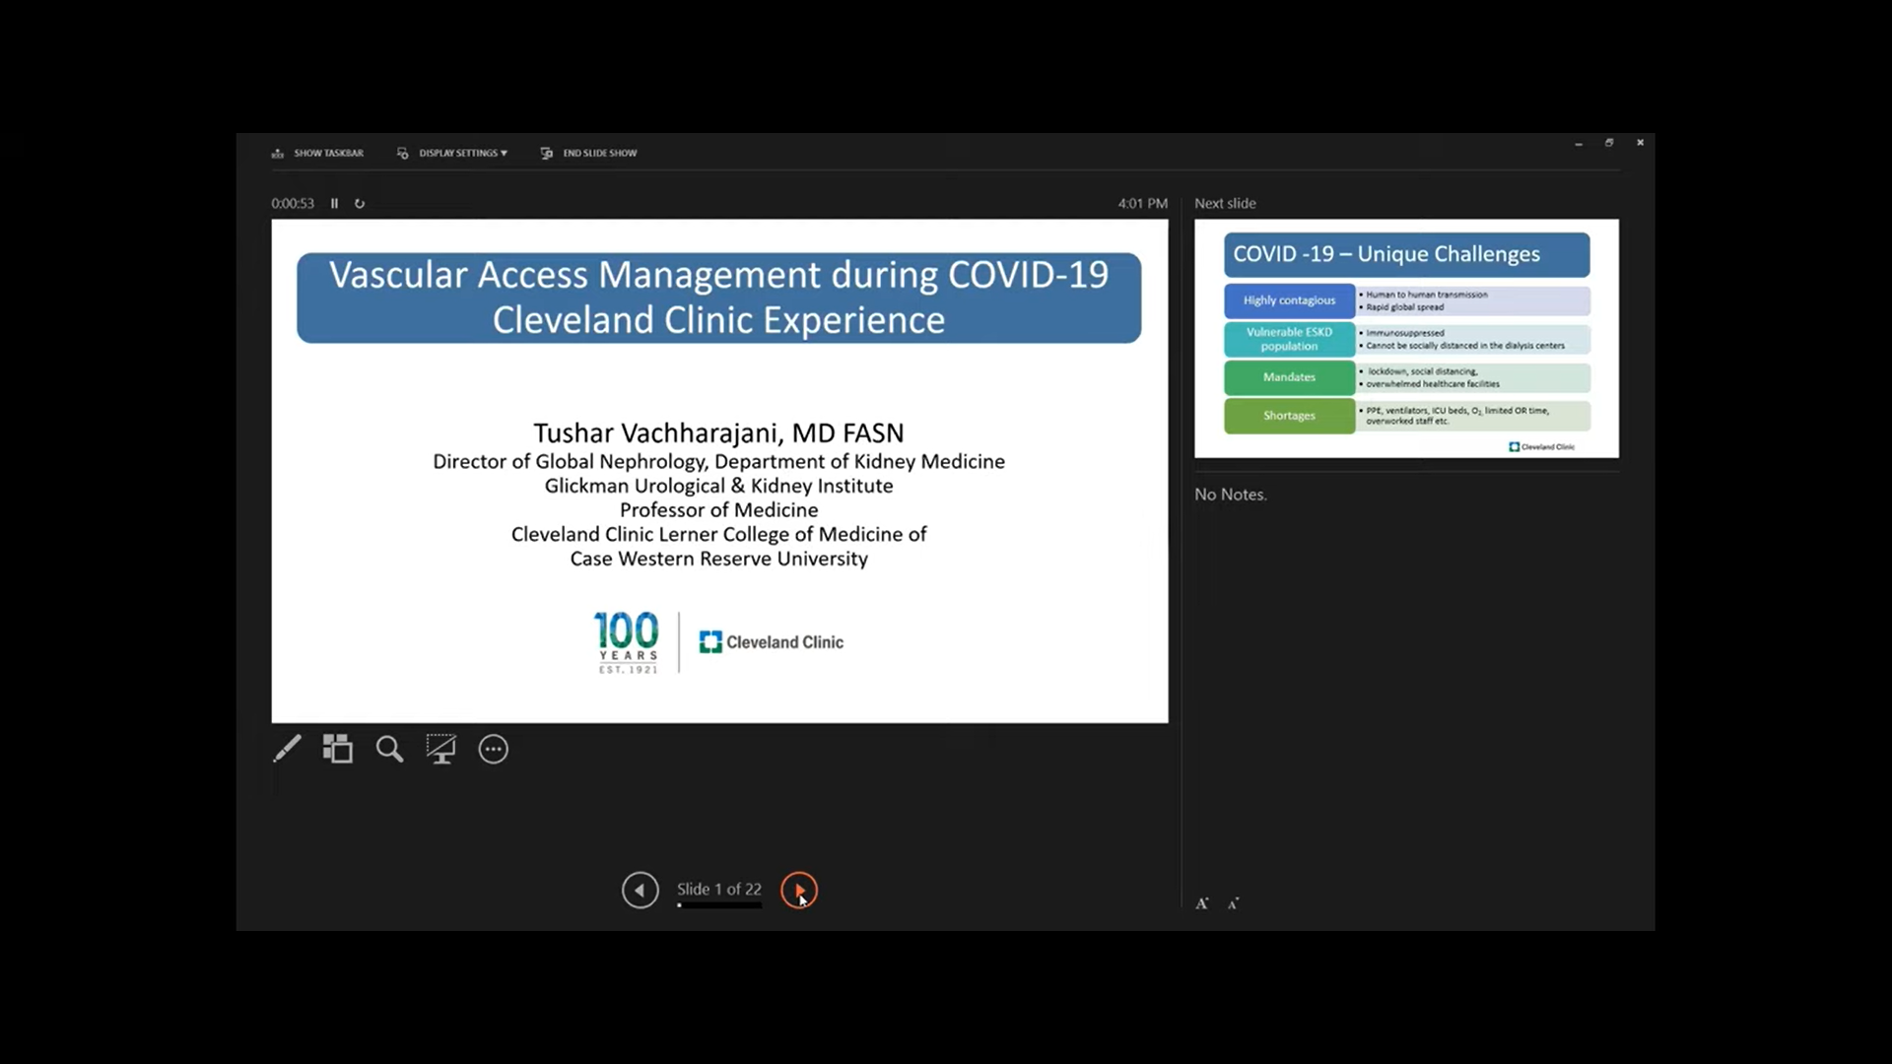
Task: Click the slide progress bar under Slide 1 of 22
Action: (x=718, y=904)
